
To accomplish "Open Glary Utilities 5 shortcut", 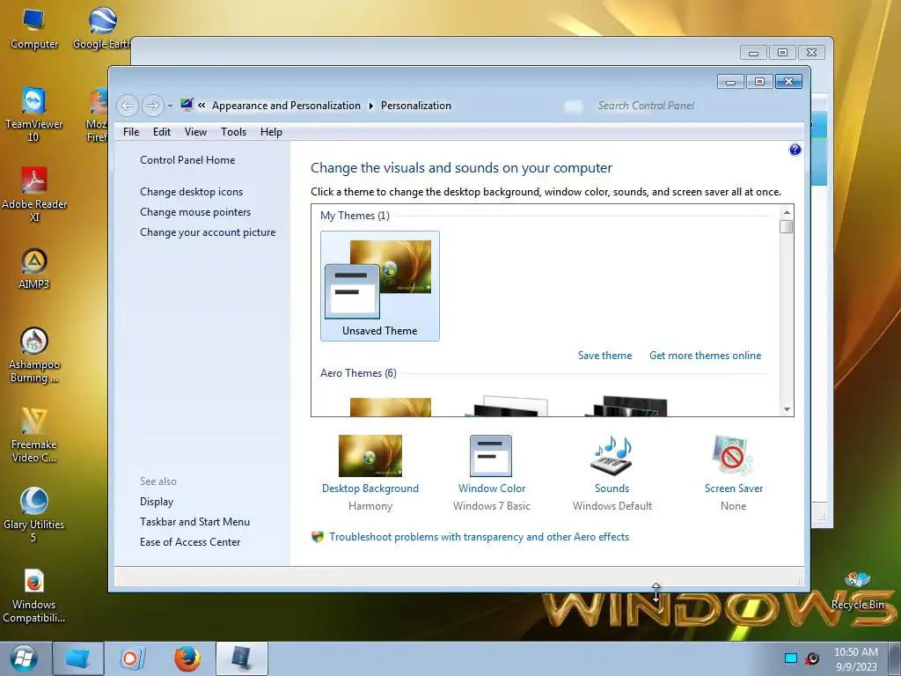I will (x=34, y=515).
